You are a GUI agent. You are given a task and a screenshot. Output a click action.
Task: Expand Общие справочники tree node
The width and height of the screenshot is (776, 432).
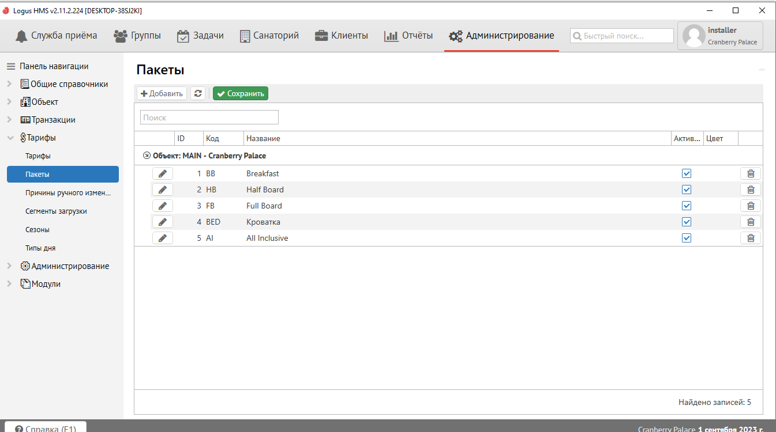(9, 84)
